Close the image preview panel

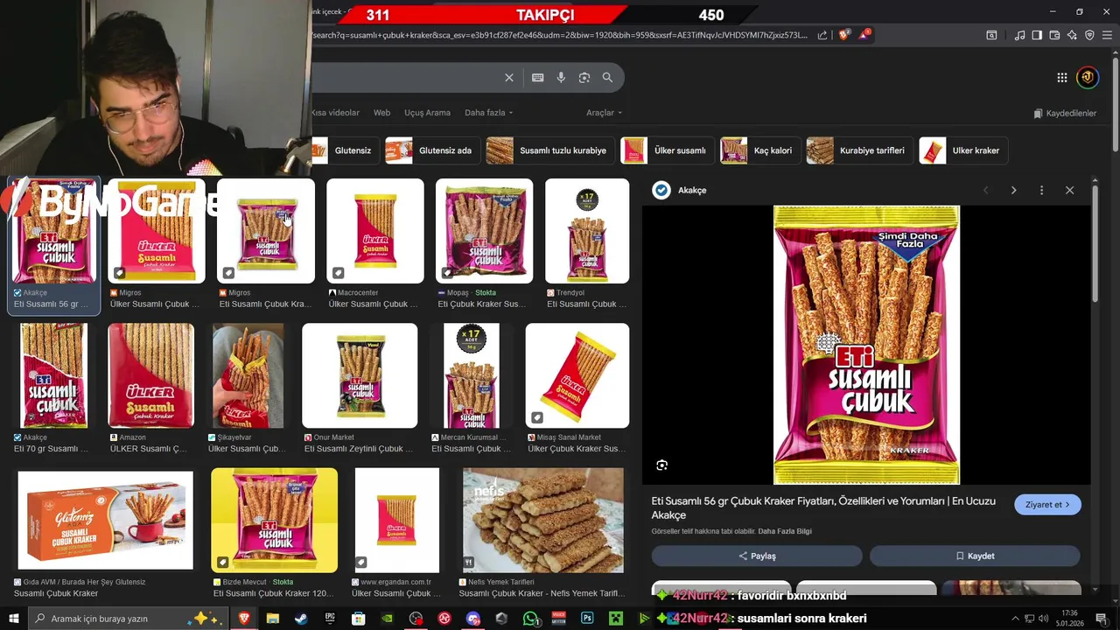tap(1069, 190)
